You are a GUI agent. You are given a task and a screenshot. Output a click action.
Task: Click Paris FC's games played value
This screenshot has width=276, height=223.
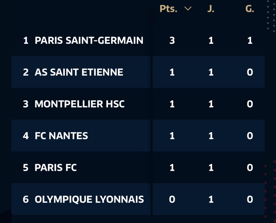point(211,168)
